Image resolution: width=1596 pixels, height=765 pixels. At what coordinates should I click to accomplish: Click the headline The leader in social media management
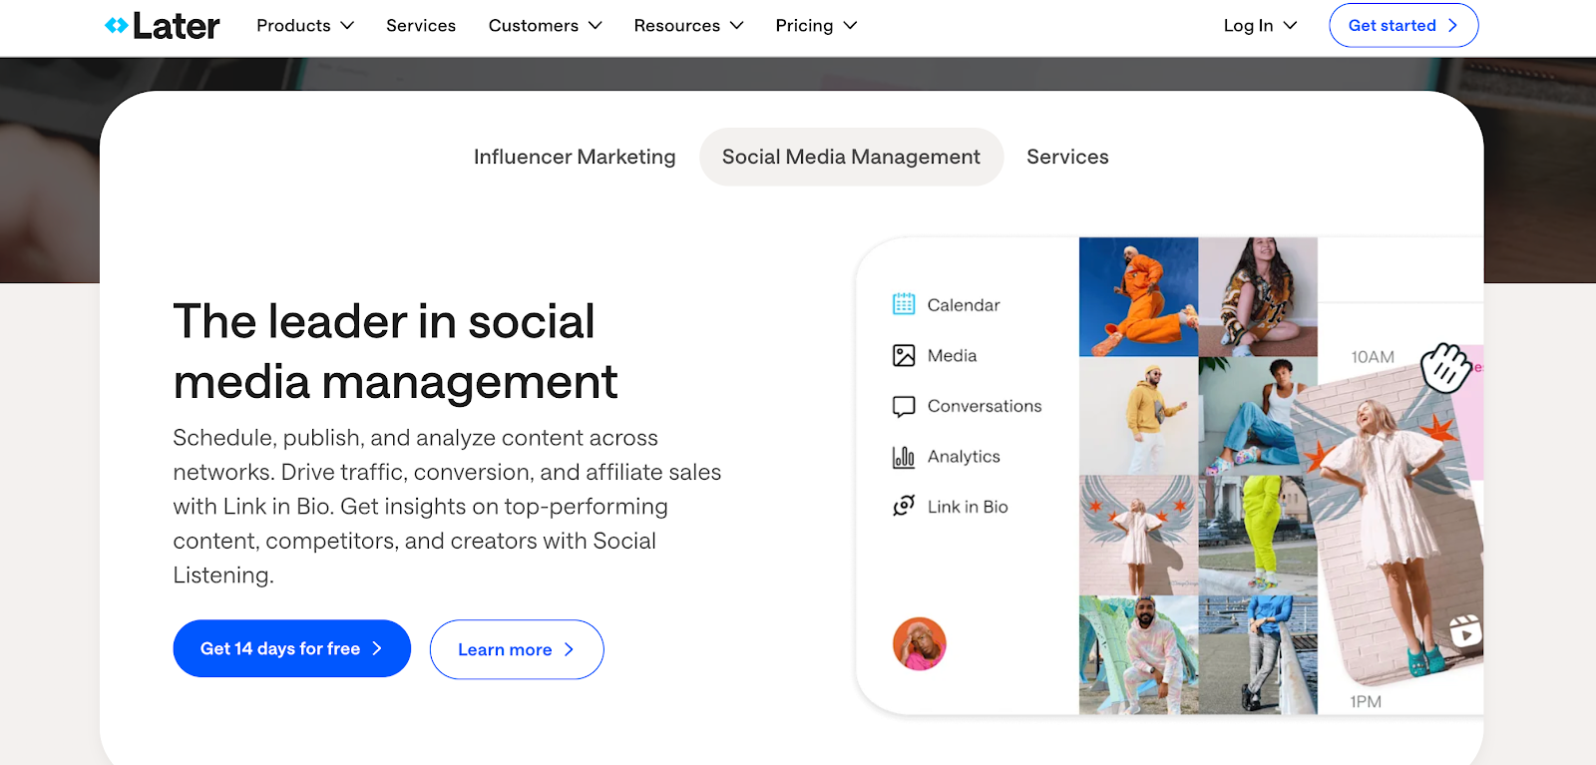click(x=395, y=351)
